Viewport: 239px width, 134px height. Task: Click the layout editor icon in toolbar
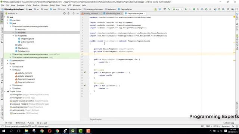(x=165, y=9)
